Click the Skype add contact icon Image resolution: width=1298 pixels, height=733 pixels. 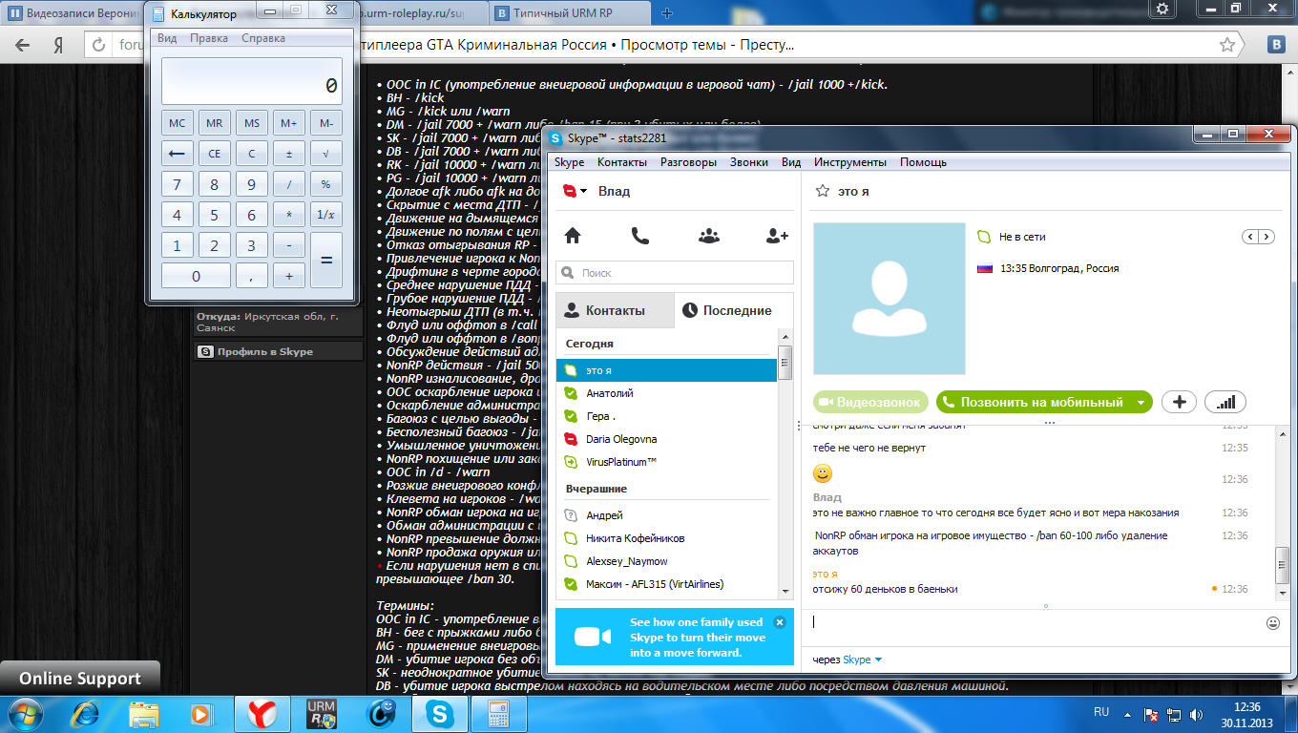pyautogui.click(x=777, y=236)
